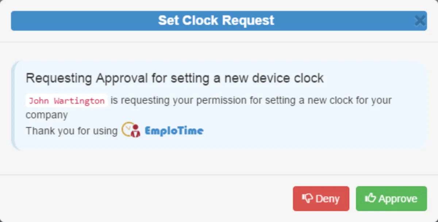Close the Set Clock Request dialog
Image resolution: width=438 pixels, height=222 pixels.
click(420, 21)
